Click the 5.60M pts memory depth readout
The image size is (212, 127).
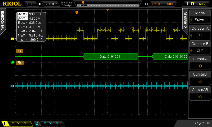67,6
